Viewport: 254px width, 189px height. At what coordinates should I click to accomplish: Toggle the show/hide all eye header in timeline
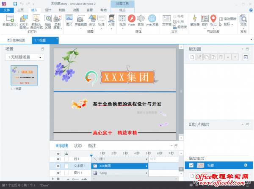click(x=58, y=154)
